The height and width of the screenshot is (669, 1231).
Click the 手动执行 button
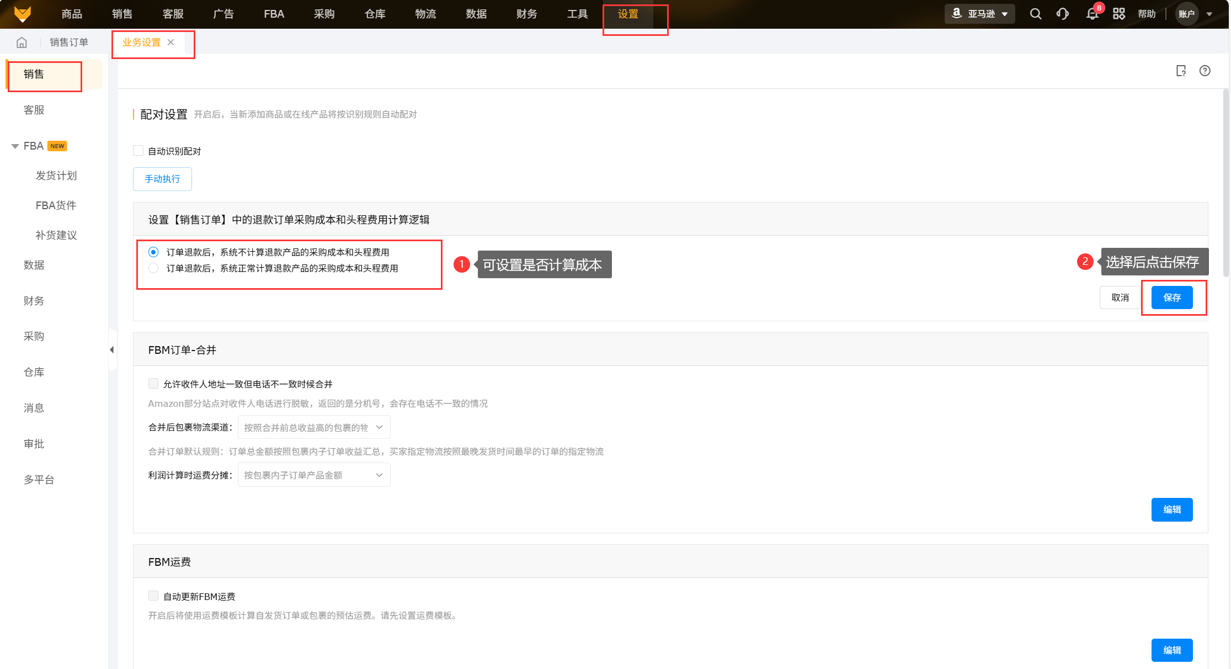point(162,179)
